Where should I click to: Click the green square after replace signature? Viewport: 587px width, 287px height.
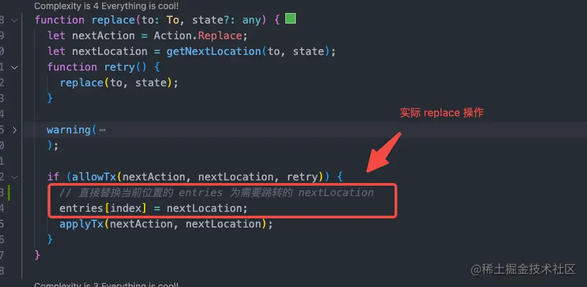pos(291,19)
